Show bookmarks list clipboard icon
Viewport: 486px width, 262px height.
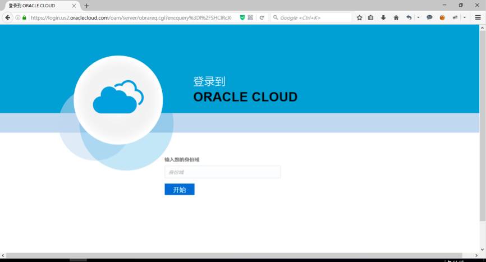[x=371, y=17]
